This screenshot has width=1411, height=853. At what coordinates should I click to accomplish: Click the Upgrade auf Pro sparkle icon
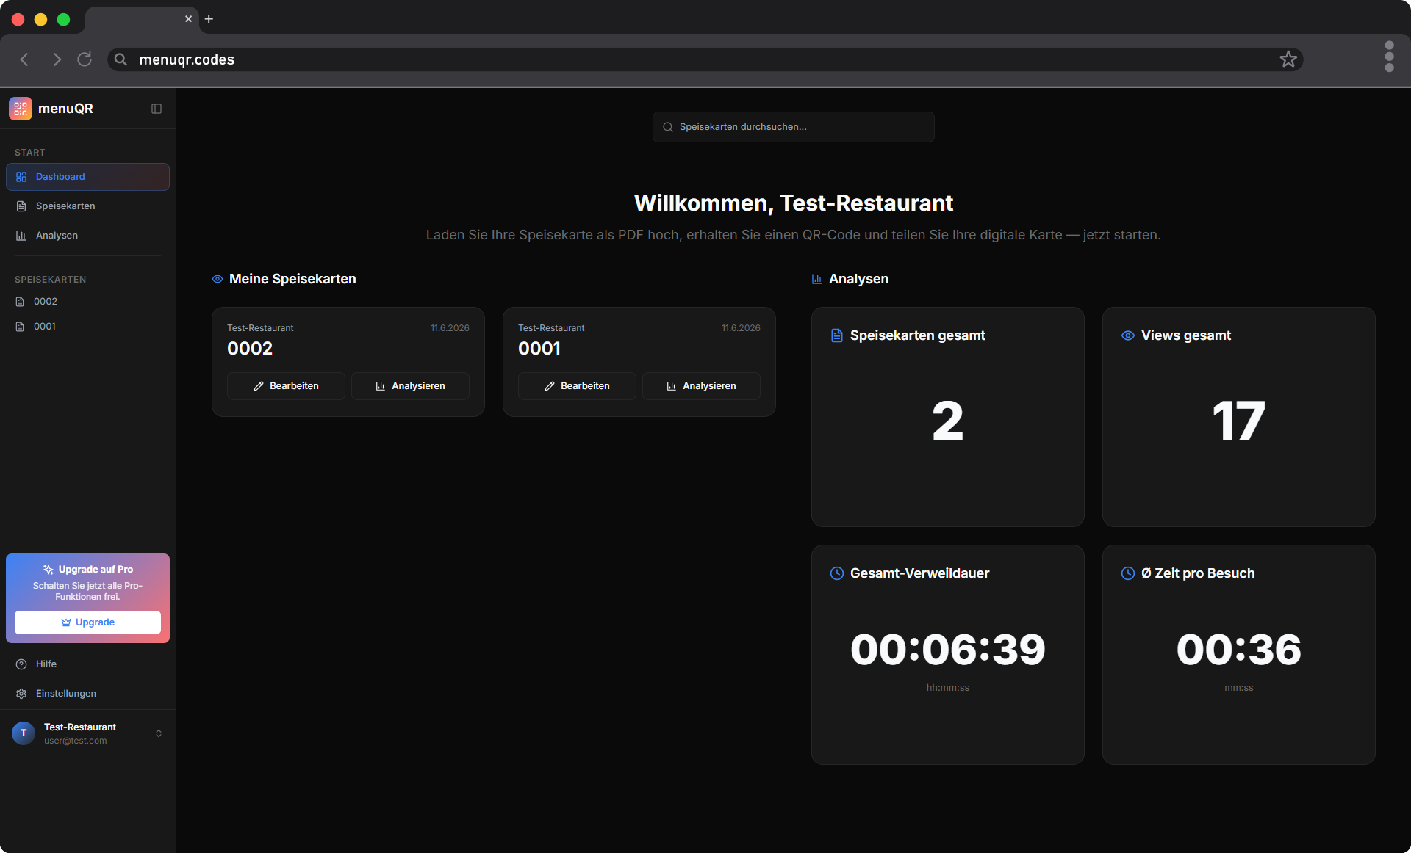49,570
